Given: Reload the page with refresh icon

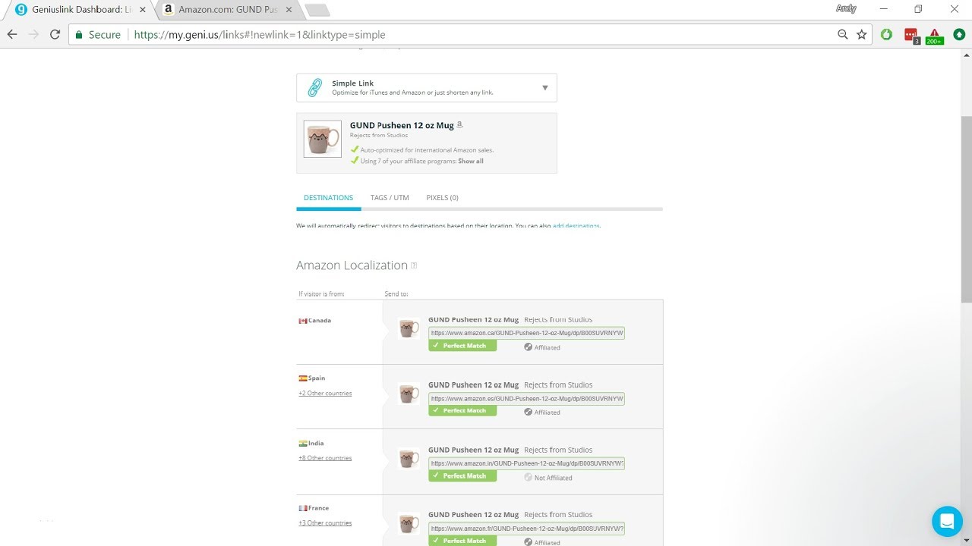Looking at the screenshot, I should [x=55, y=34].
